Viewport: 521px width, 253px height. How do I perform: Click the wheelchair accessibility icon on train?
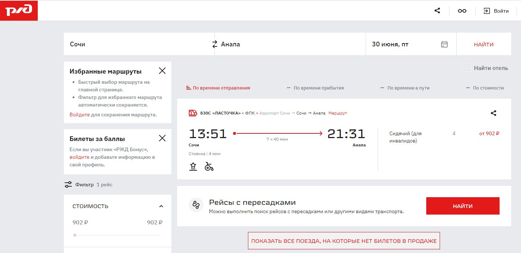pyautogui.click(x=209, y=166)
